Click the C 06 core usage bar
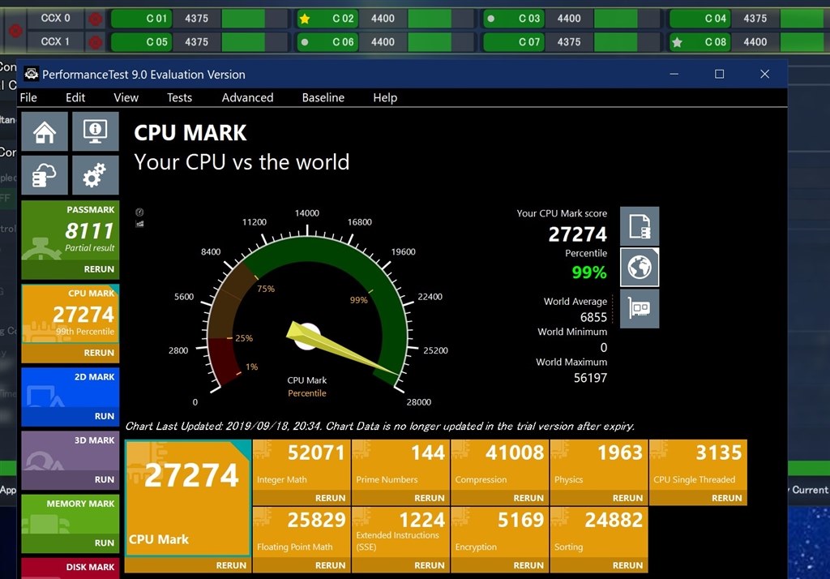This screenshot has height=579, width=830. tap(440, 42)
